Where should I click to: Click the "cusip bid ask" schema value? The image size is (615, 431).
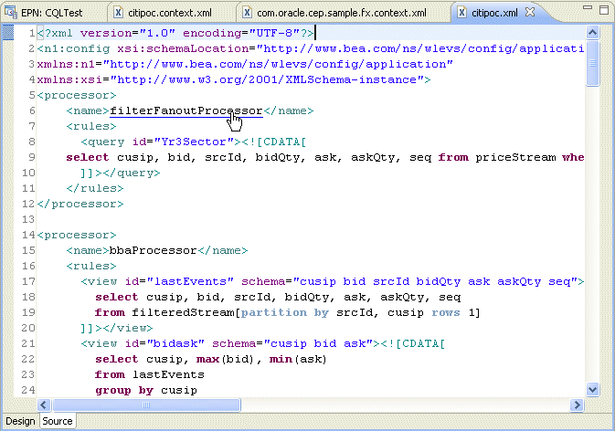tap(318, 343)
